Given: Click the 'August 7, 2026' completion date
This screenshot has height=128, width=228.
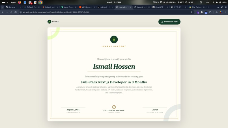Looking at the screenshot, I should [x=73, y=110].
